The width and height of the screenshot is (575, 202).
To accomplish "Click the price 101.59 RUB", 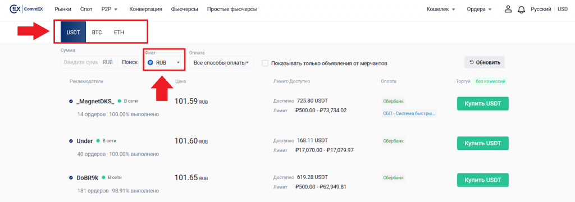I will pos(191,100).
